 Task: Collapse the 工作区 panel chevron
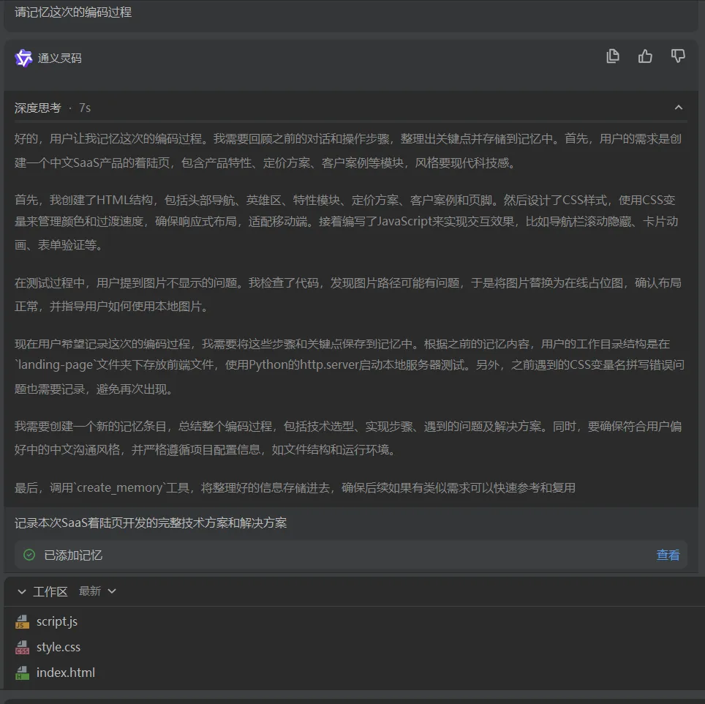coord(22,591)
